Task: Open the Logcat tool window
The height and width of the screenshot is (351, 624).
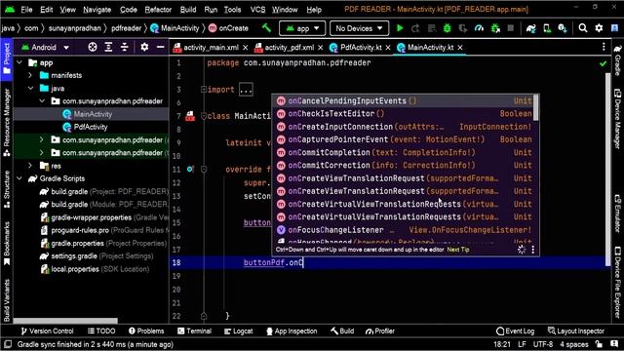Action: [238, 331]
